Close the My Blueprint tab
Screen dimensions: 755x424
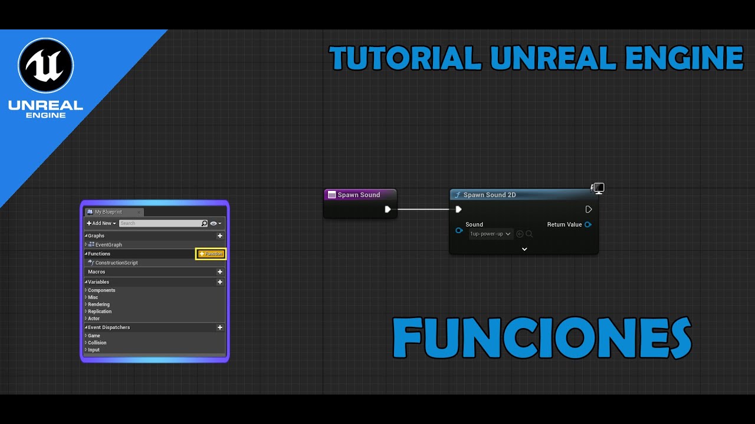pyautogui.click(x=139, y=212)
